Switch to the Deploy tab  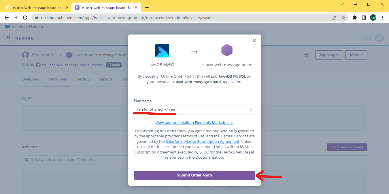83,79
